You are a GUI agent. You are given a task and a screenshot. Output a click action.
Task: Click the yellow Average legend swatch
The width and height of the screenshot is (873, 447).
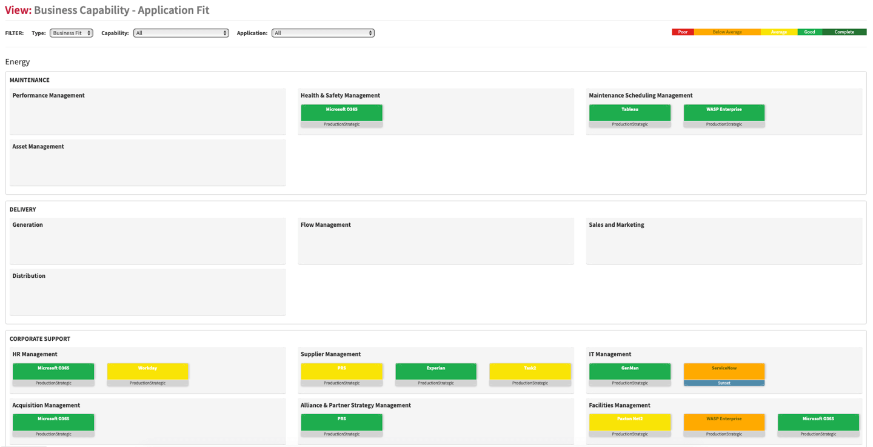(778, 32)
